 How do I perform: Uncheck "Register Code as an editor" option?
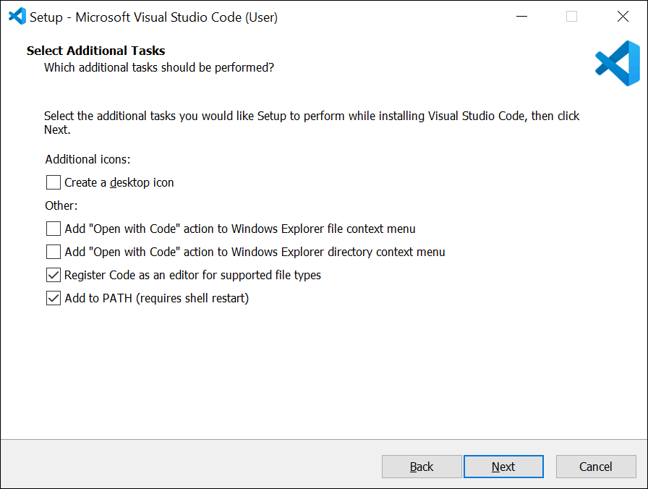pos(53,275)
